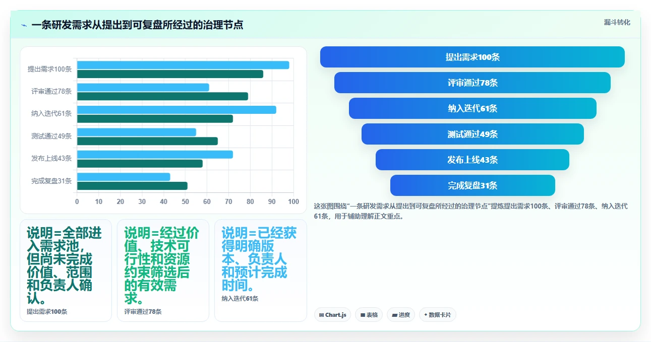Viewport: 651px width, 342px height.
Task: Click the green bar for 纳入迭代61条
Action: click(x=155, y=119)
